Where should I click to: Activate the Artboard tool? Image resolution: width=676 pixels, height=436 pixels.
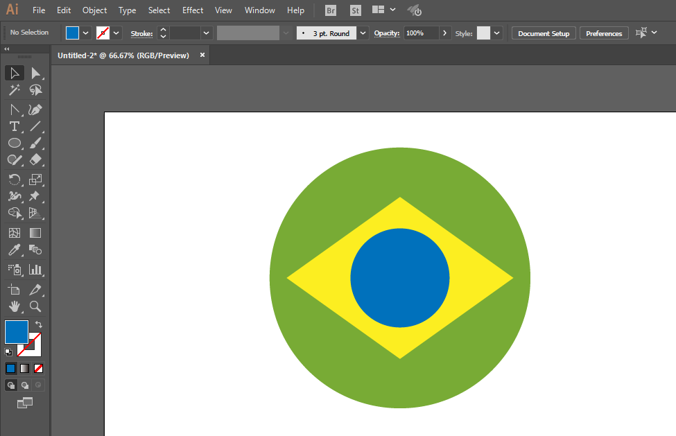(x=15, y=290)
